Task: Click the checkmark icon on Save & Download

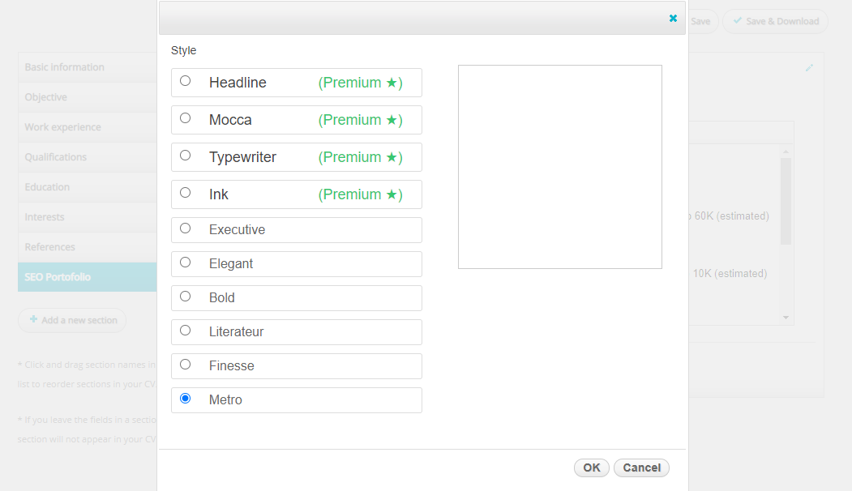Action: coord(738,20)
